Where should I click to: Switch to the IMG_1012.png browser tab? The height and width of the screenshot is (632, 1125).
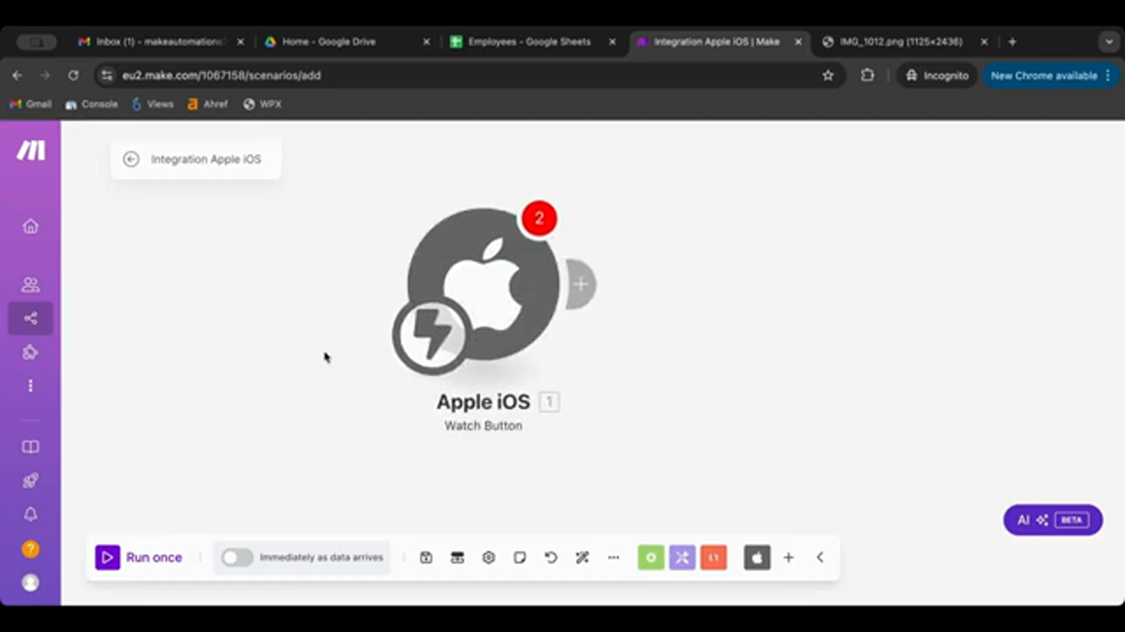[901, 41]
